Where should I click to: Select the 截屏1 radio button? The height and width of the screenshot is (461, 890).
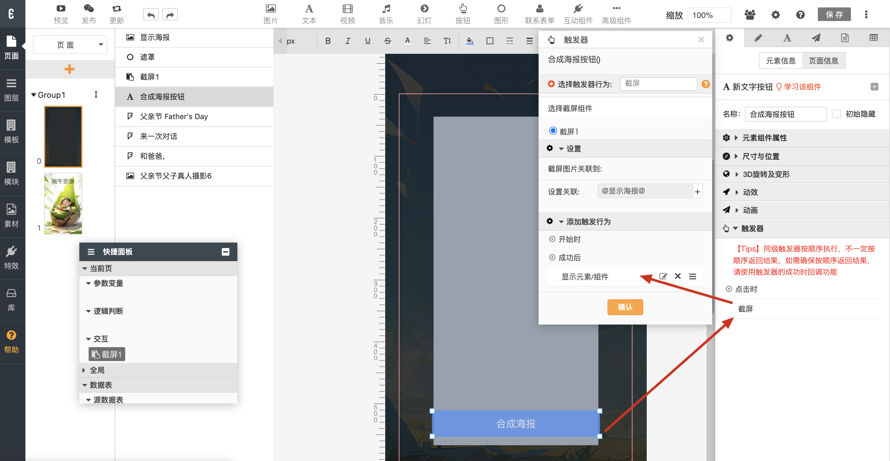point(553,131)
